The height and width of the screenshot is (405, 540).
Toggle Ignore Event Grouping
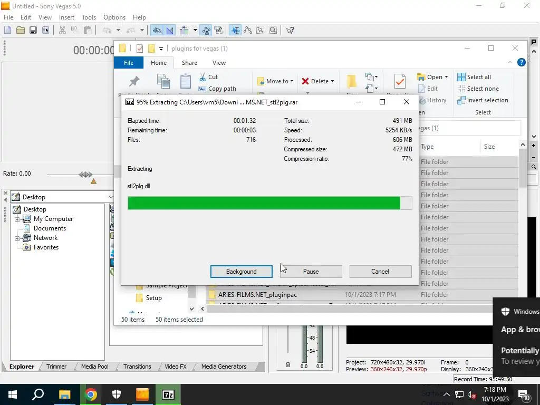pos(218,30)
